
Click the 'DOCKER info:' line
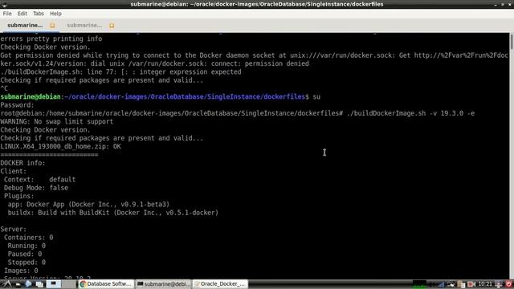(23, 163)
